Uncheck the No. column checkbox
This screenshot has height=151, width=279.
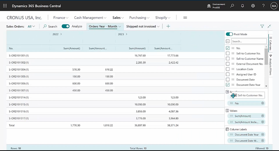[228, 48]
